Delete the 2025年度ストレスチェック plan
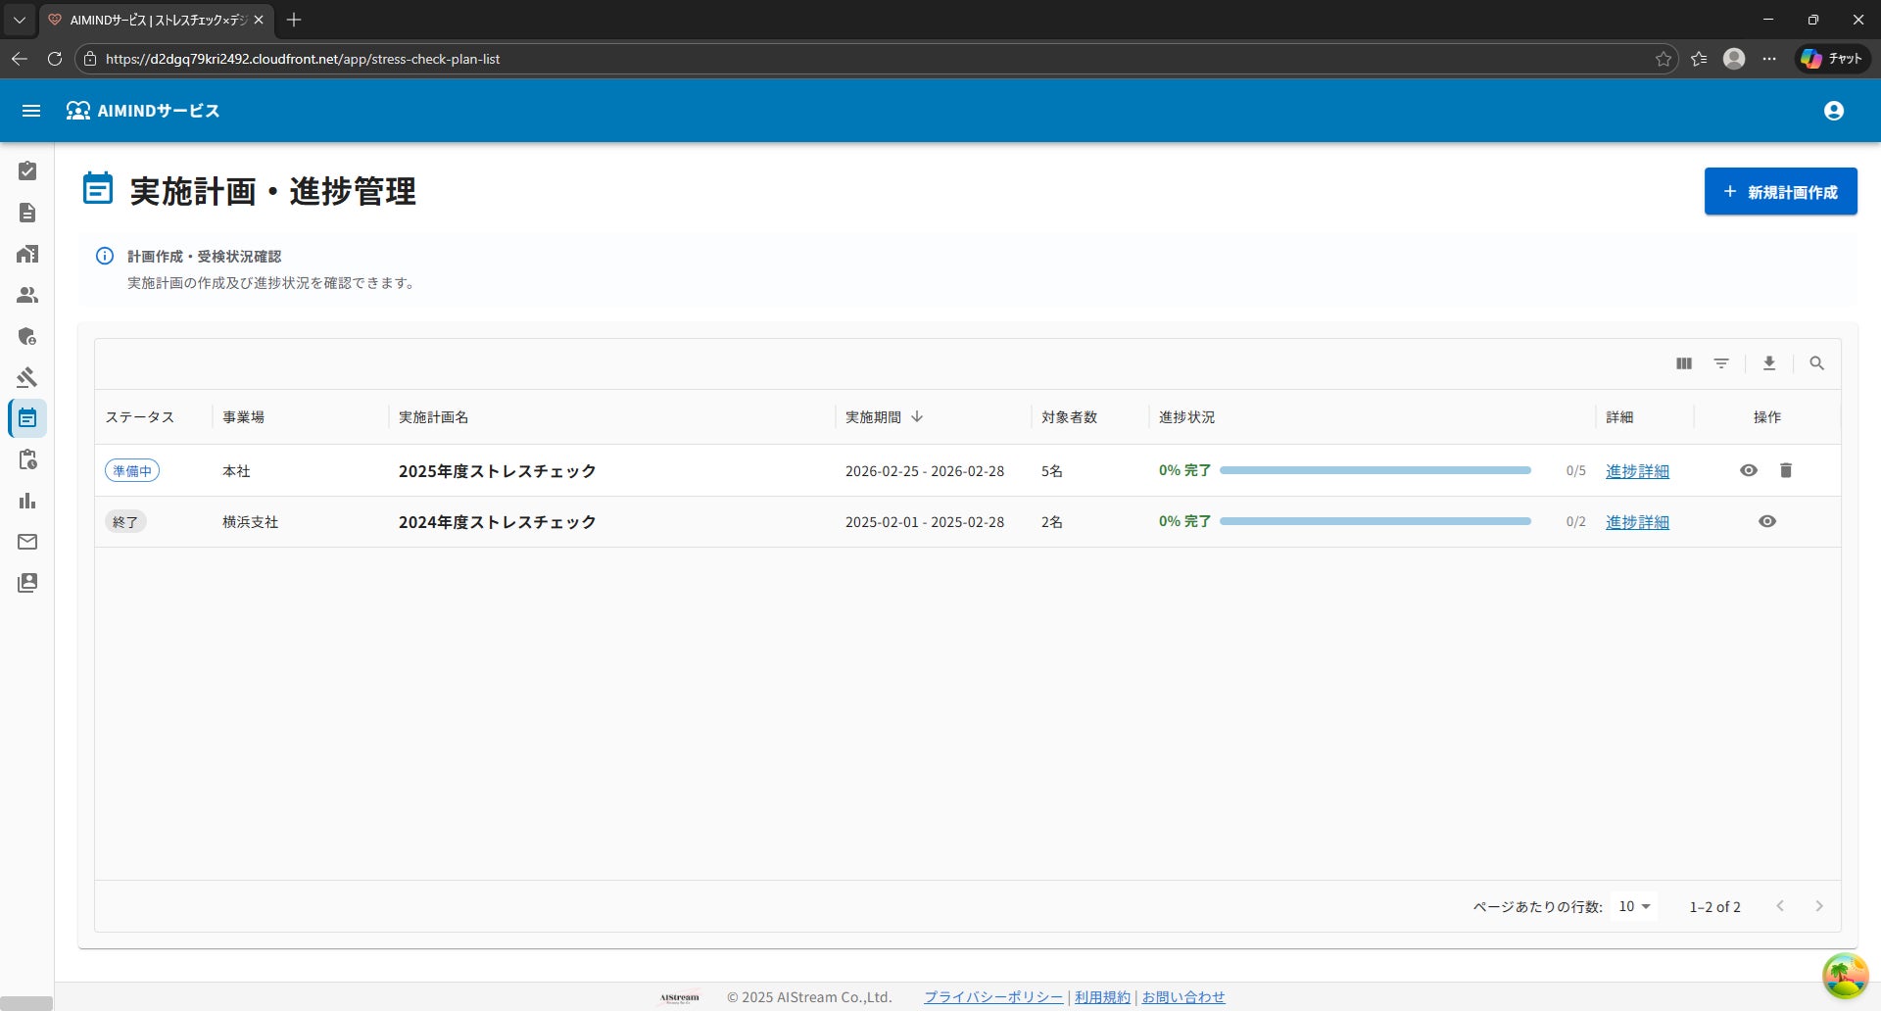1881x1011 pixels. click(x=1785, y=470)
